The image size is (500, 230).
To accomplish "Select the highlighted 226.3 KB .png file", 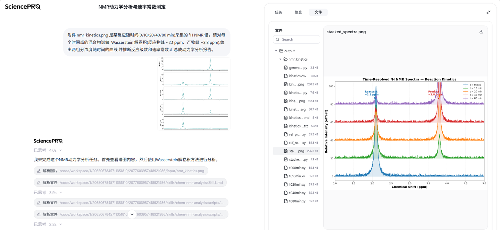I will [297, 151].
